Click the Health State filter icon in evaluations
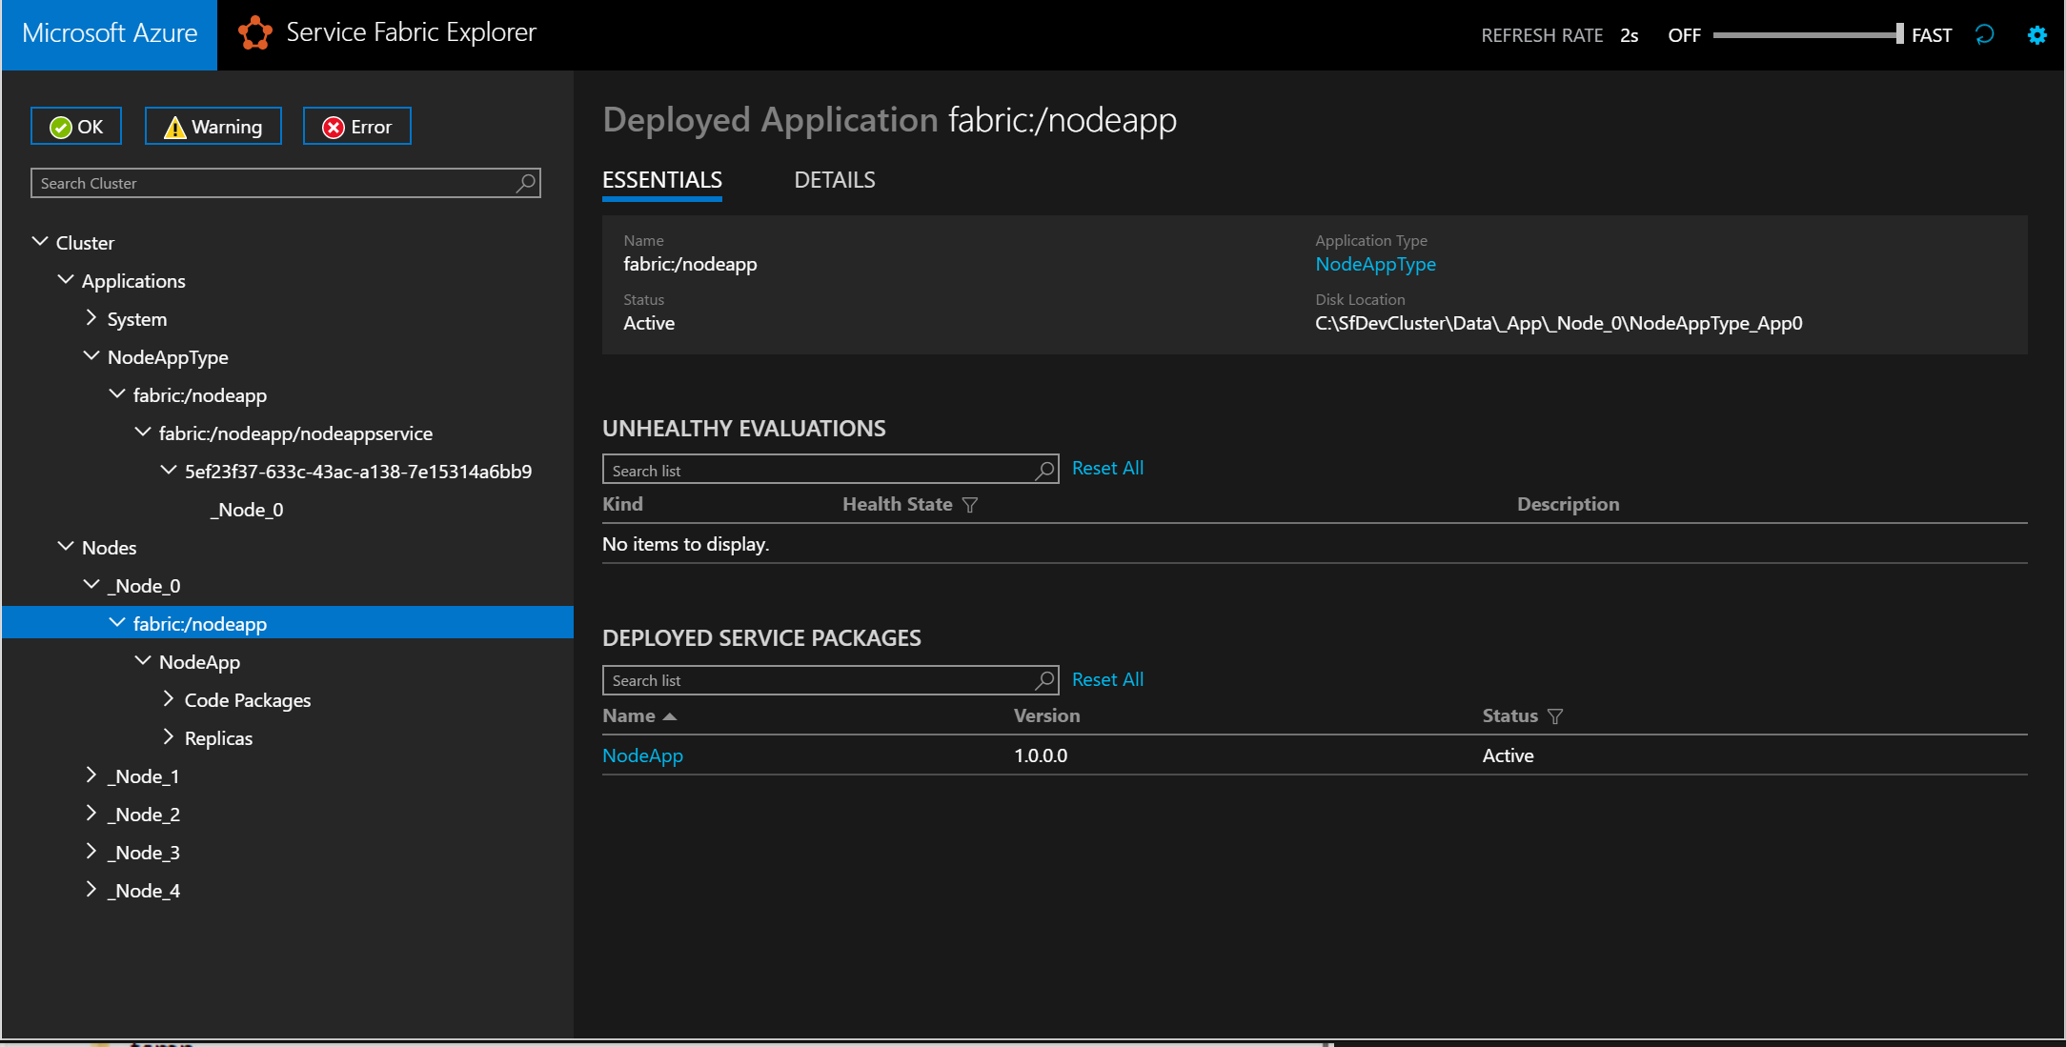 (x=971, y=505)
